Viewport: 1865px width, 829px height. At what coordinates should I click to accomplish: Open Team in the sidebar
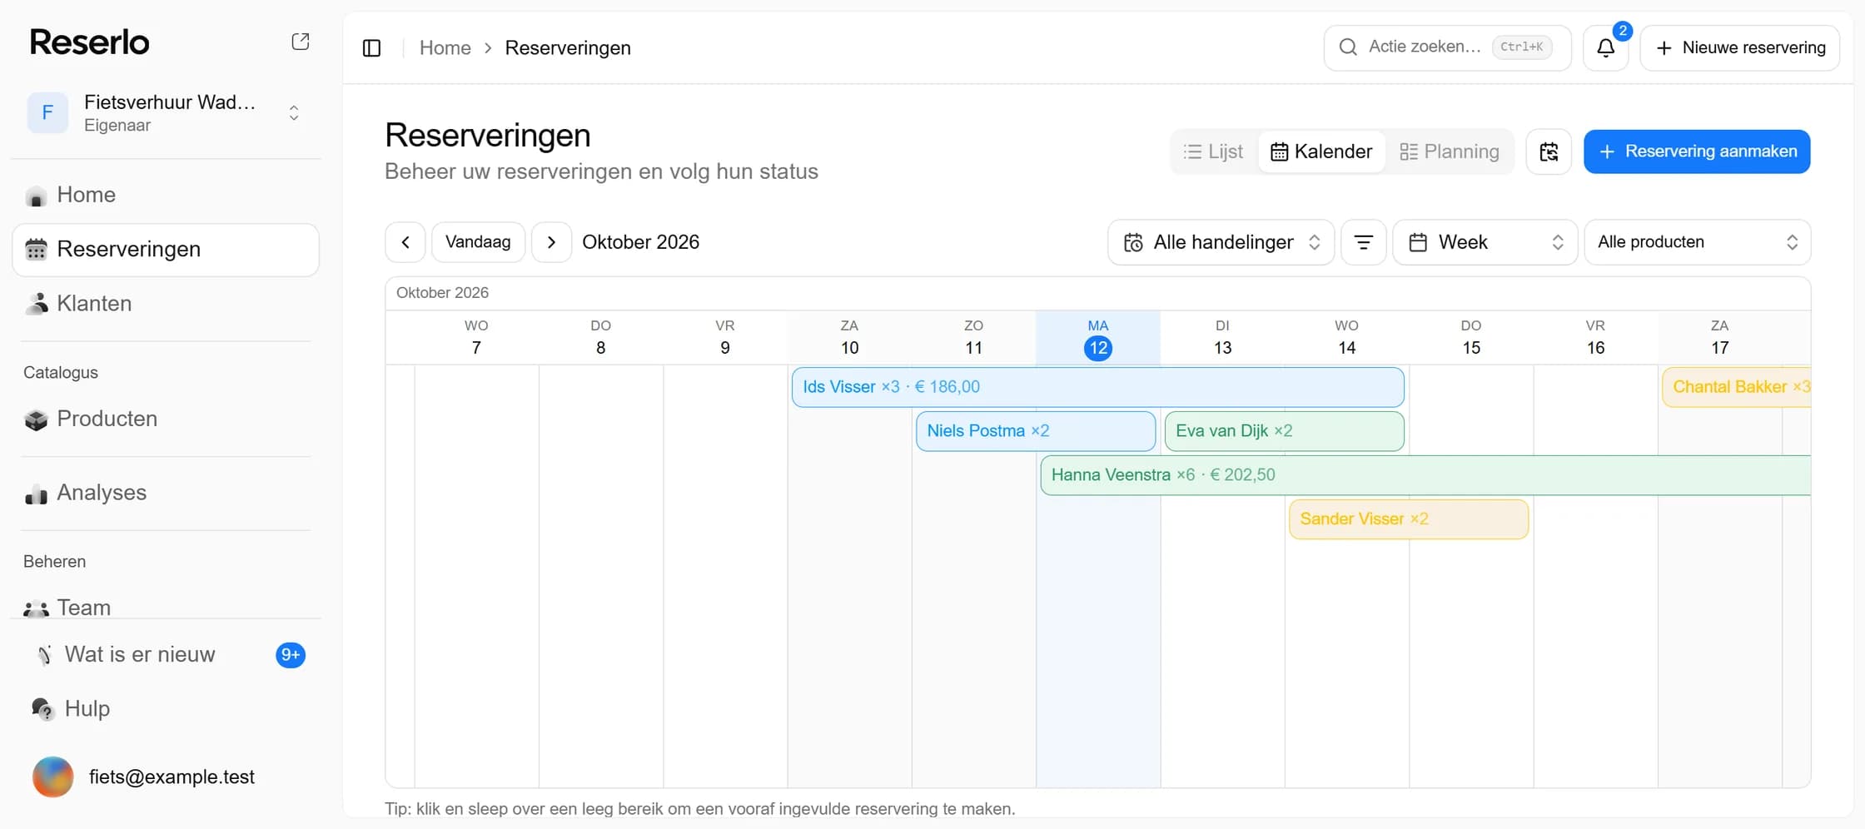(x=166, y=607)
